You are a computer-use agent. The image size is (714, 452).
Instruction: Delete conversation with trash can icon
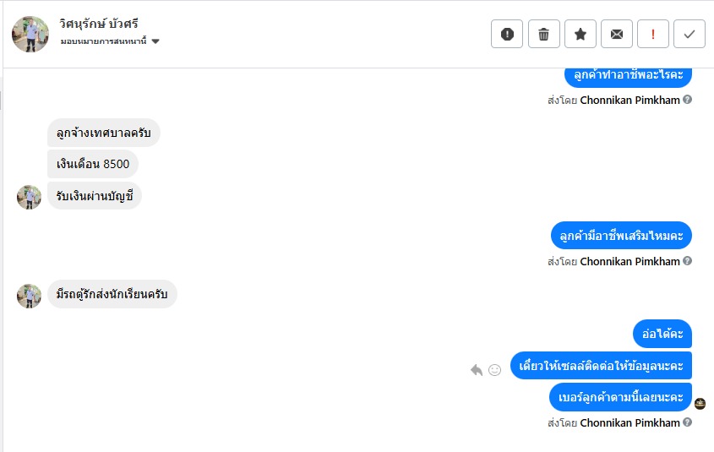pyautogui.click(x=543, y=34)
